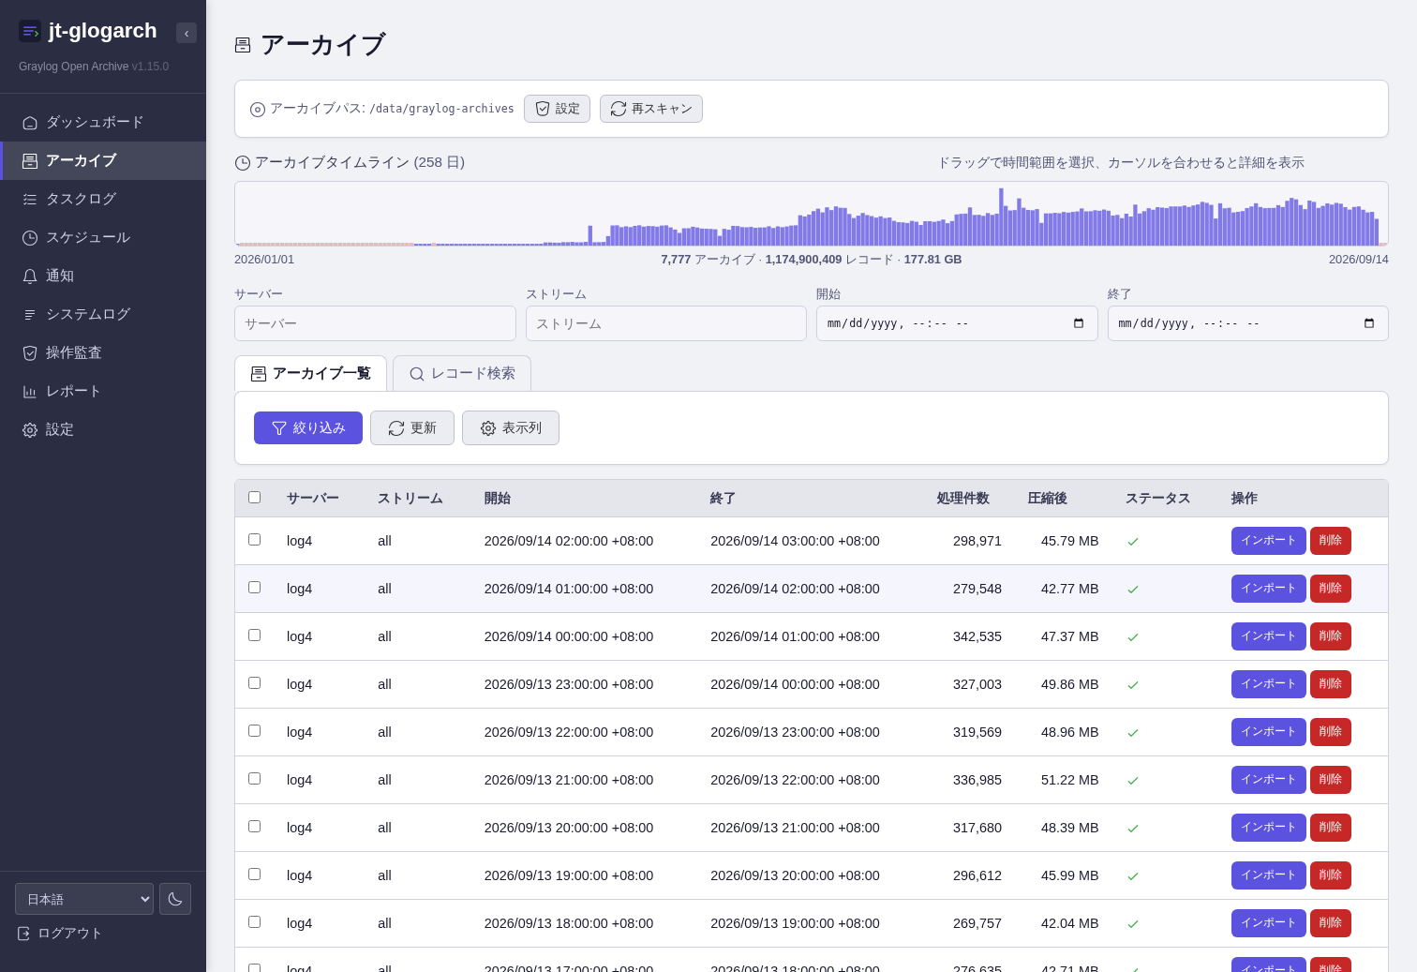Open the スケジュール clock icon
The width and height of the screenshot is (1417, 972).
(x=30, y=238)
